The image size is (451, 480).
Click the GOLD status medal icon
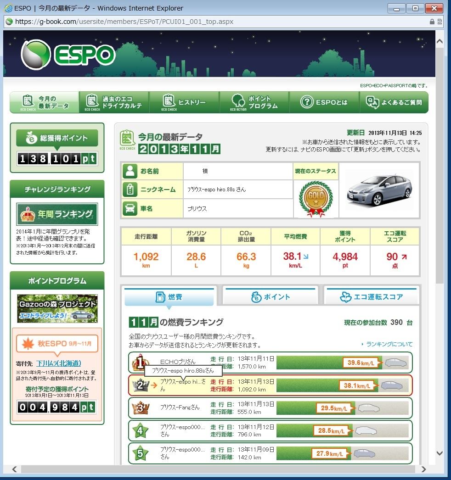[316, 199]
